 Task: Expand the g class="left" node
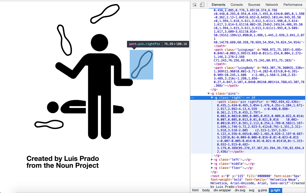212,160
